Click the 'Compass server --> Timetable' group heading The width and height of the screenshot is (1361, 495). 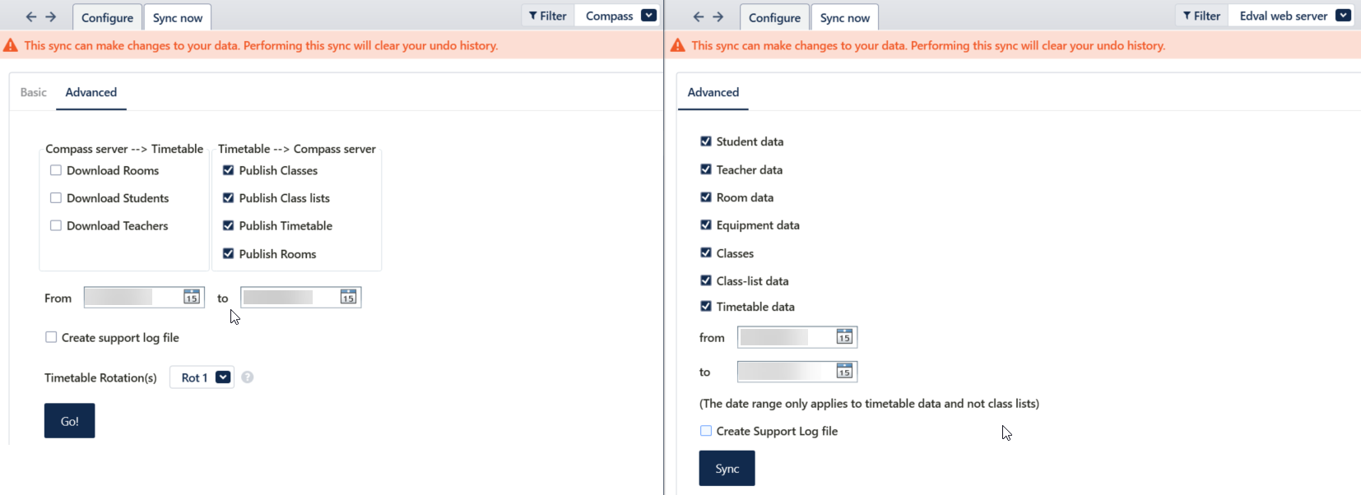point(124,149)
